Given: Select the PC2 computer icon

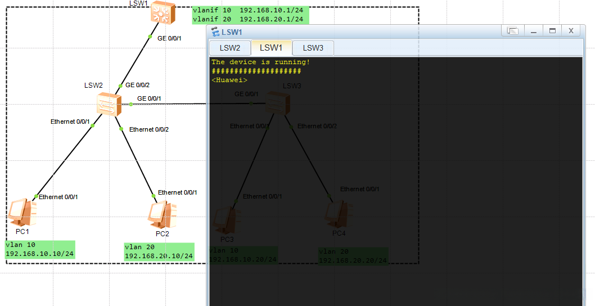Looking at the screenshot, I should tap(162, 215).
